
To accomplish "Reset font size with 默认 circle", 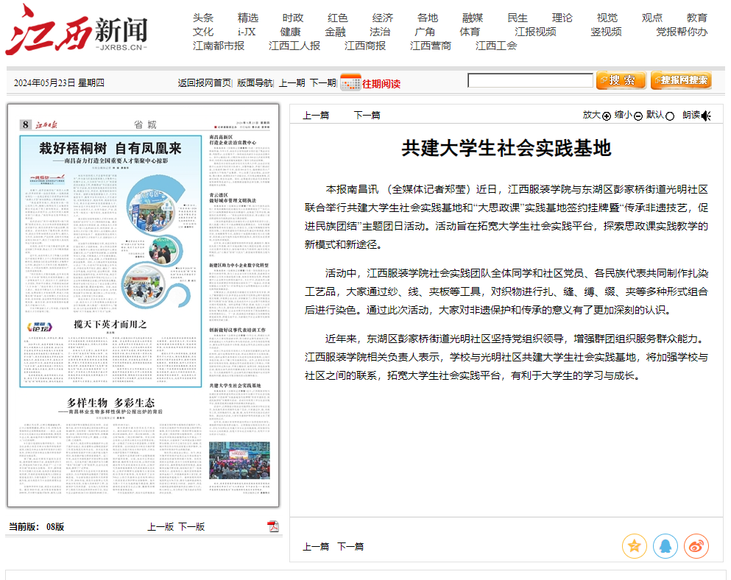I will point(670,116).
